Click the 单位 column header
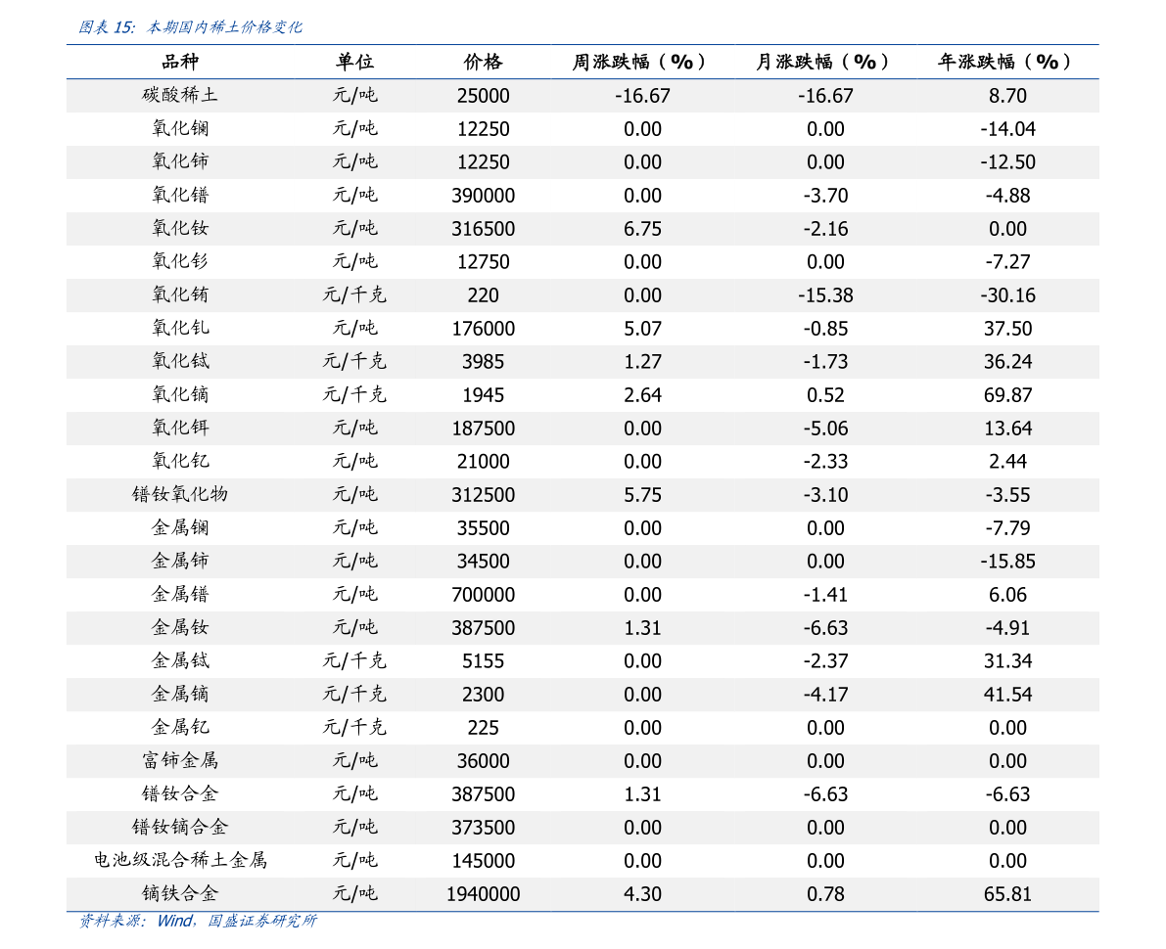Screen dimensions: 1166x949 [354, 62]
